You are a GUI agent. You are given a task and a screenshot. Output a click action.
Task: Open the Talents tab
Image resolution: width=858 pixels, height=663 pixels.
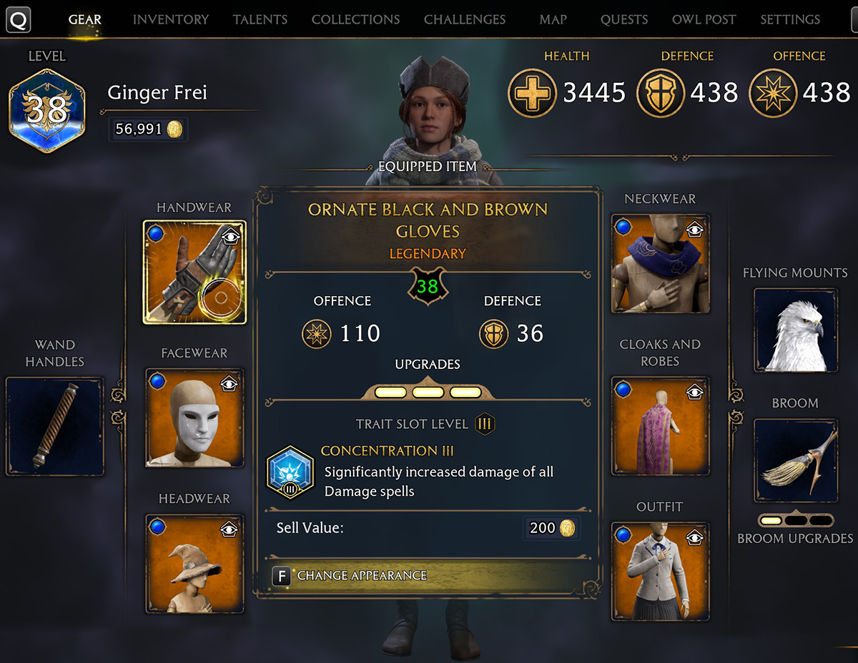(260, 19)
